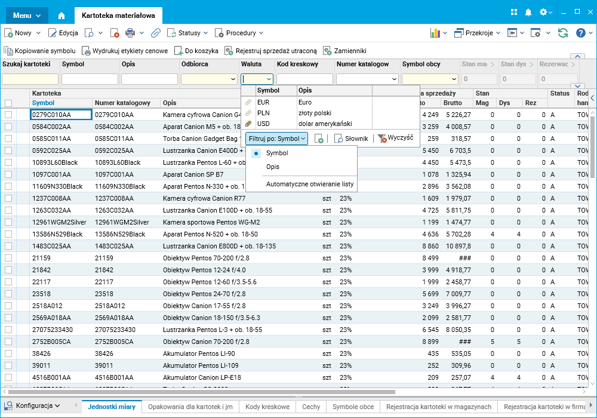This screenshot has width=597, height=418.
Task: Click the bar chart icon in the toolbar
Action: tap(435, 33)
